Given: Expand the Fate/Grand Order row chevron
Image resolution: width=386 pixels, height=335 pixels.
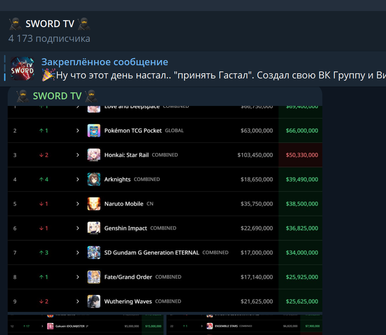Looking at the screenshot, I should click(x=78, y=277).
